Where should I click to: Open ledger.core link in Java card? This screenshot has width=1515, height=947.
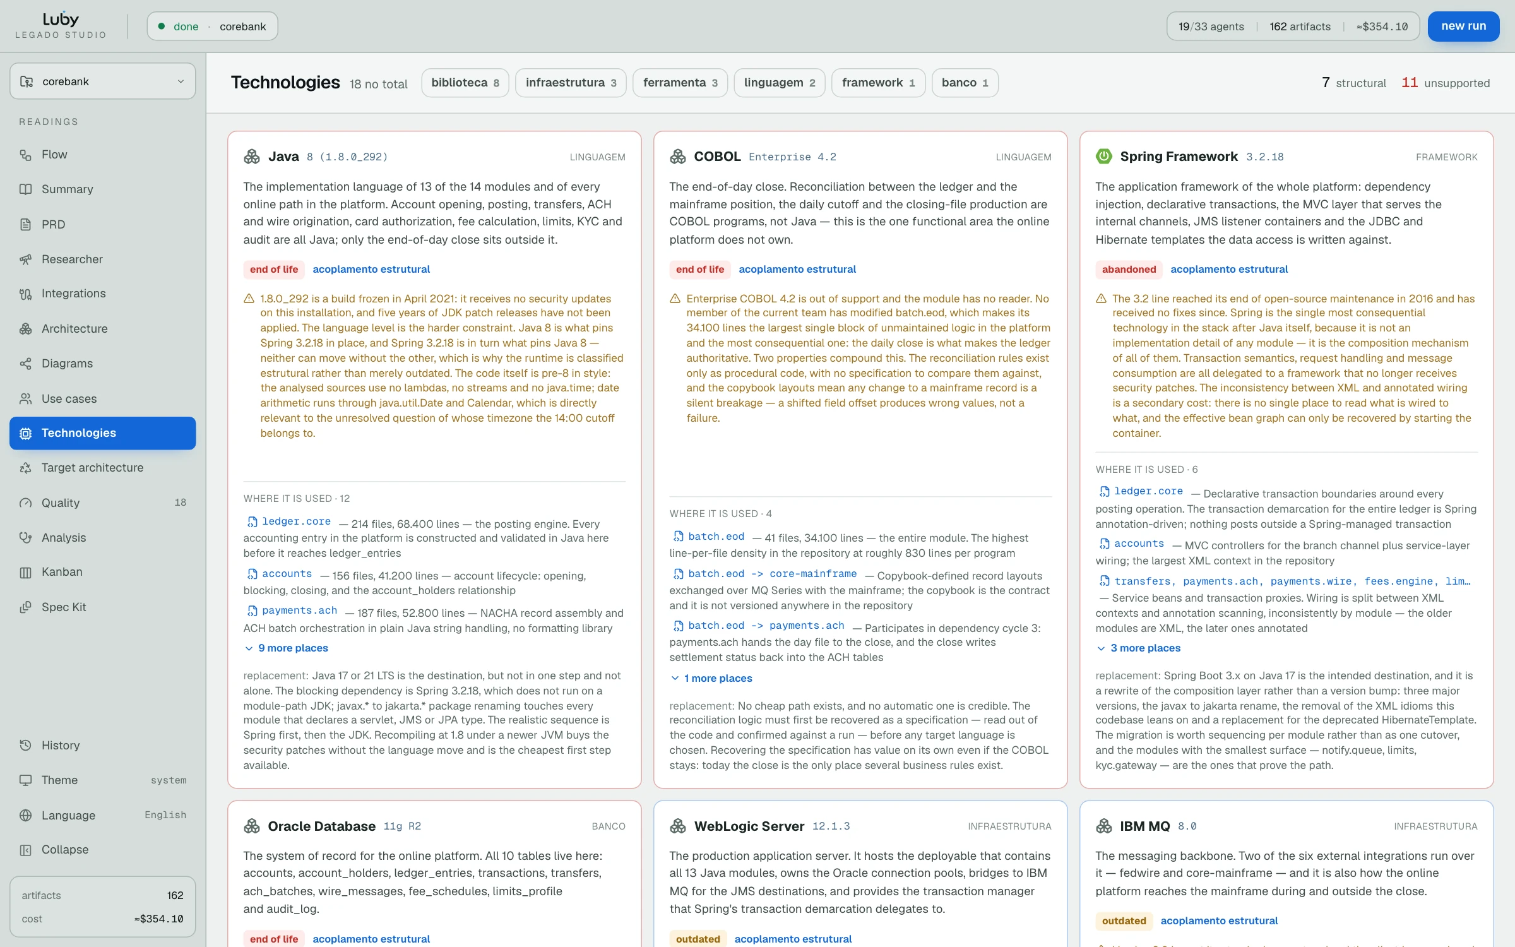tap(289, 521)
